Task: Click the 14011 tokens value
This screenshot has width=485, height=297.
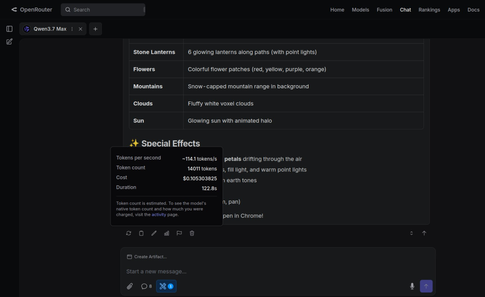Action: 202,169
